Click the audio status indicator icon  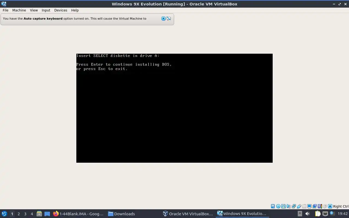click(288, 206)
